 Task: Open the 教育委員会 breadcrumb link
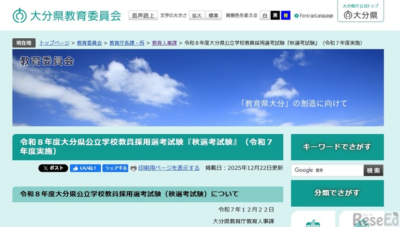(89, 43)
